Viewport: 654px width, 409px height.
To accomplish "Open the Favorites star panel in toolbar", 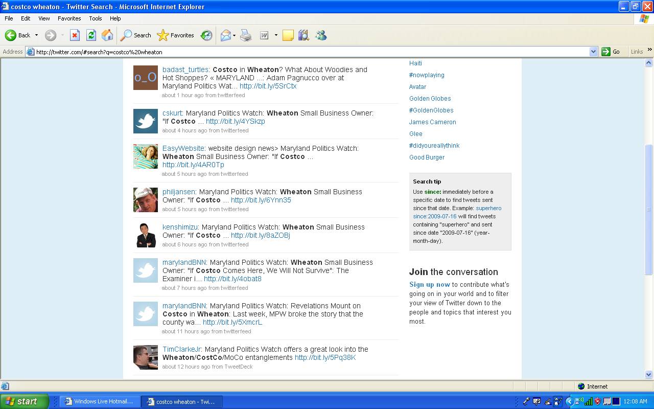I will (175, 35).
